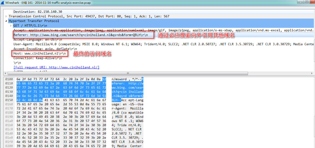Select hex row at offset 0110
This screenshot has width=315, height=148.
74,83
